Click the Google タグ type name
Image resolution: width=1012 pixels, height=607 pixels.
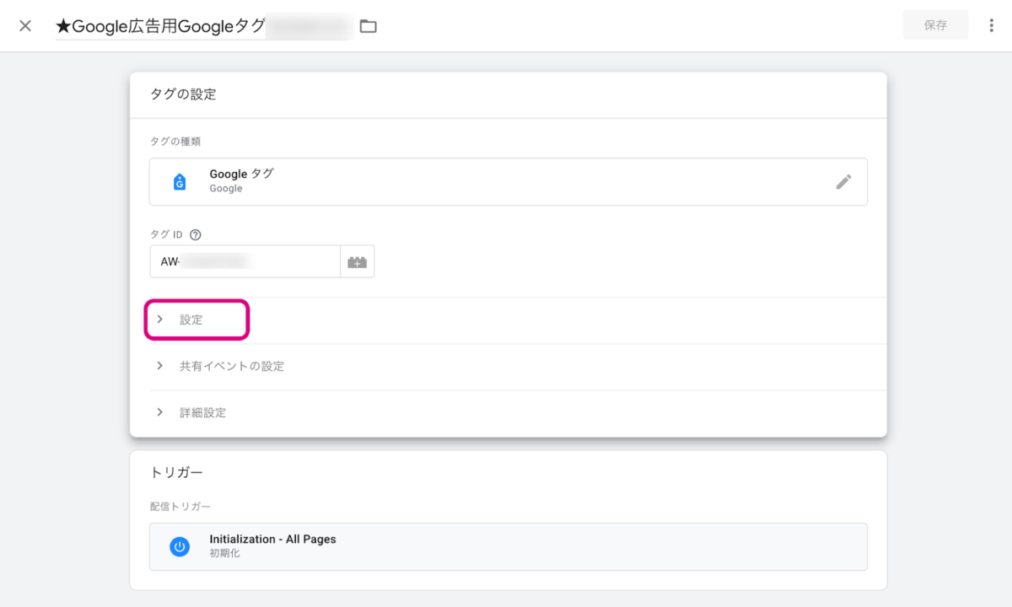click(241, 174)
